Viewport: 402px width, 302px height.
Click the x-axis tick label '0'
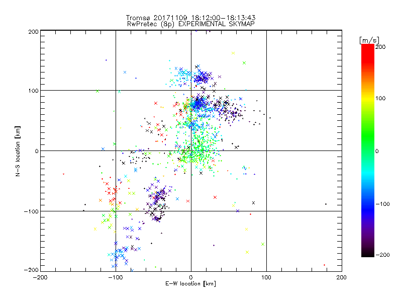tap(191, 277)
